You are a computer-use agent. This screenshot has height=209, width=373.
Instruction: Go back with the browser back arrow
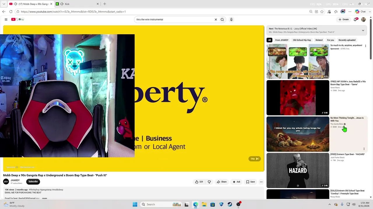(x=4, y=12)
